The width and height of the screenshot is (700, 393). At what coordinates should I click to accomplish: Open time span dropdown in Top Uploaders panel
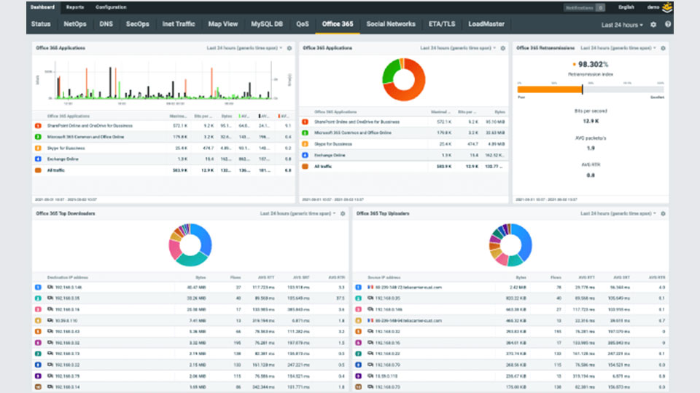(x=618, y=214)
